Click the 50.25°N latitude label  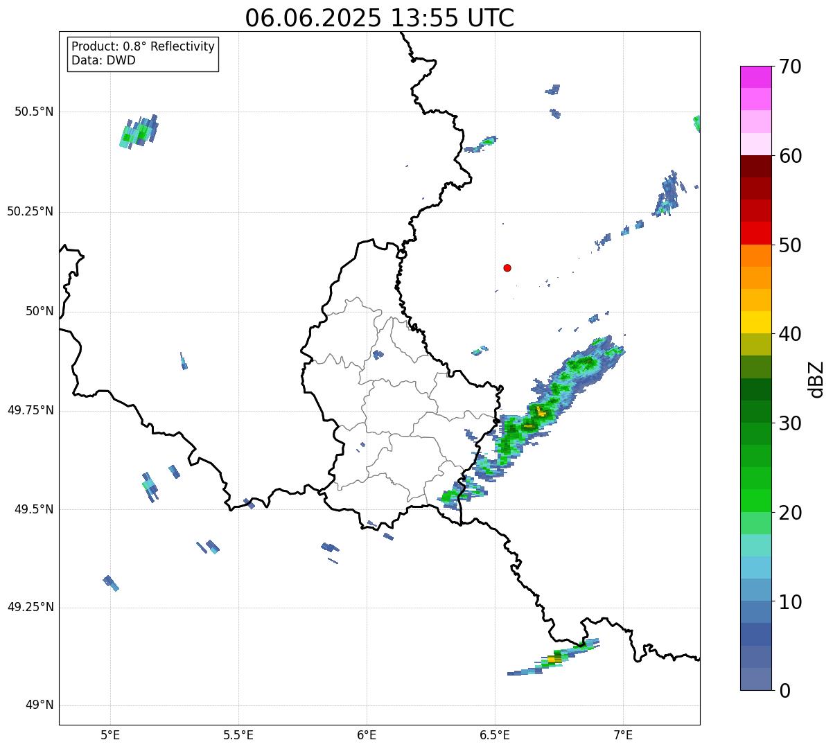30,211
